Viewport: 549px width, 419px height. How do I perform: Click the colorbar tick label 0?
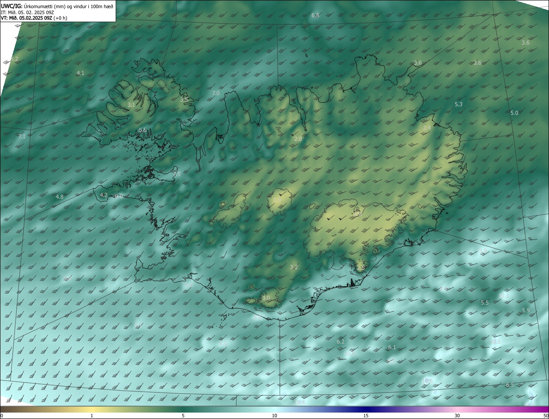point(2,416)
